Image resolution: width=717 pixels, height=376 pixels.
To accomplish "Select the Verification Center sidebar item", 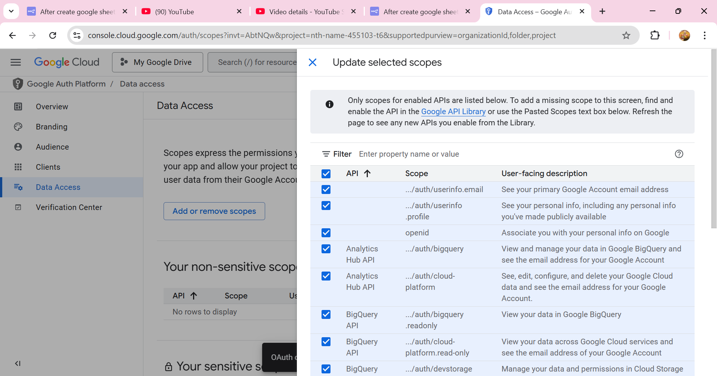I will (72, 207).
